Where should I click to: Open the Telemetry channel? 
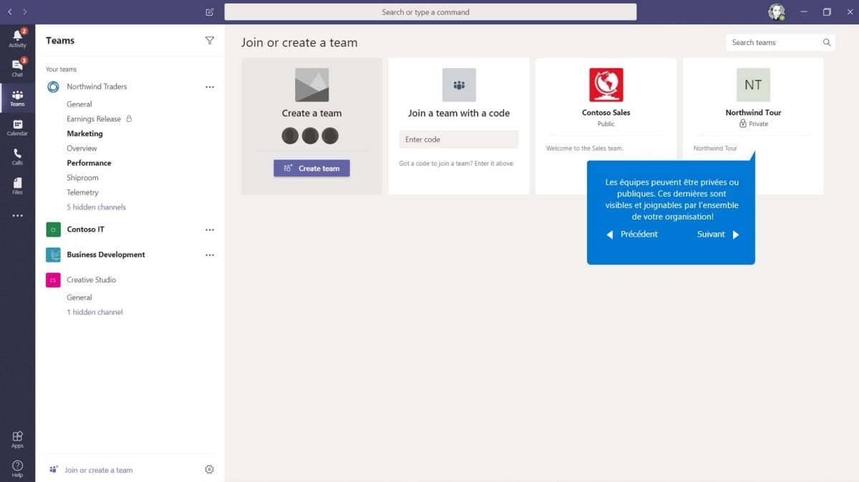click(x=82, y=192)
